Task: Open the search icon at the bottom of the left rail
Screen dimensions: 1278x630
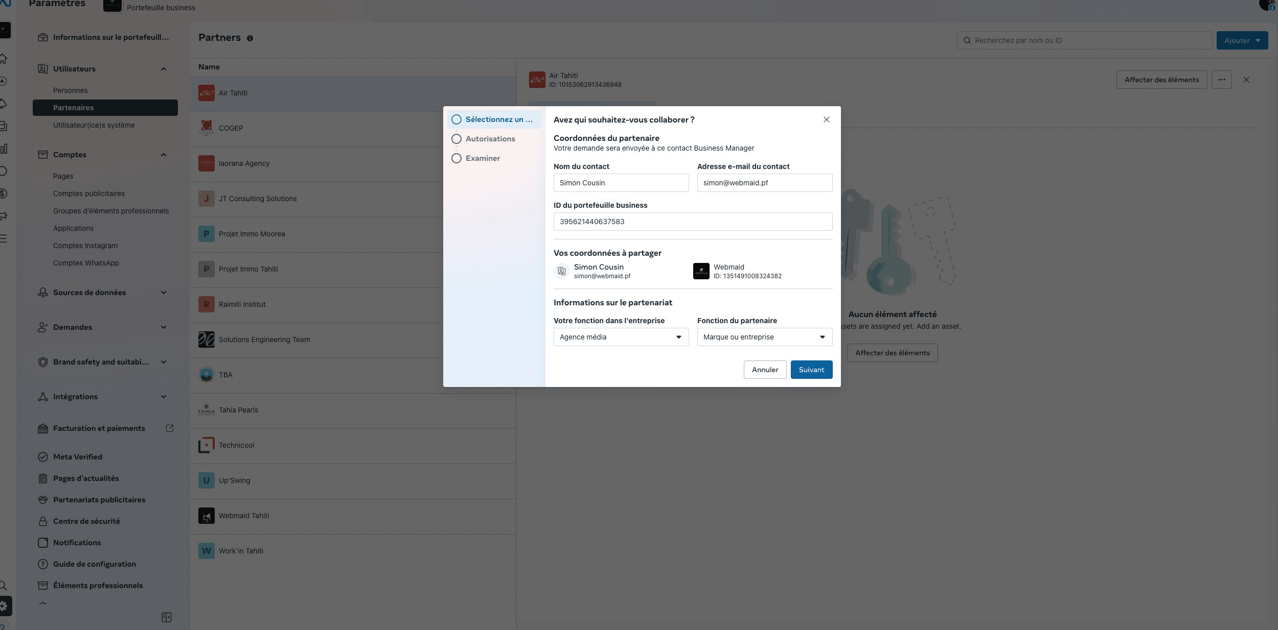Action: point(4,586)
